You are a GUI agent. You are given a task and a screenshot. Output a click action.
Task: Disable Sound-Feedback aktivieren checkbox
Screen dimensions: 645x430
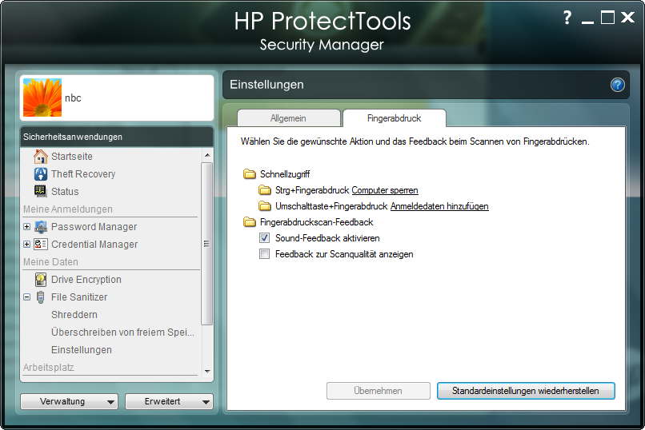point(265,238)
